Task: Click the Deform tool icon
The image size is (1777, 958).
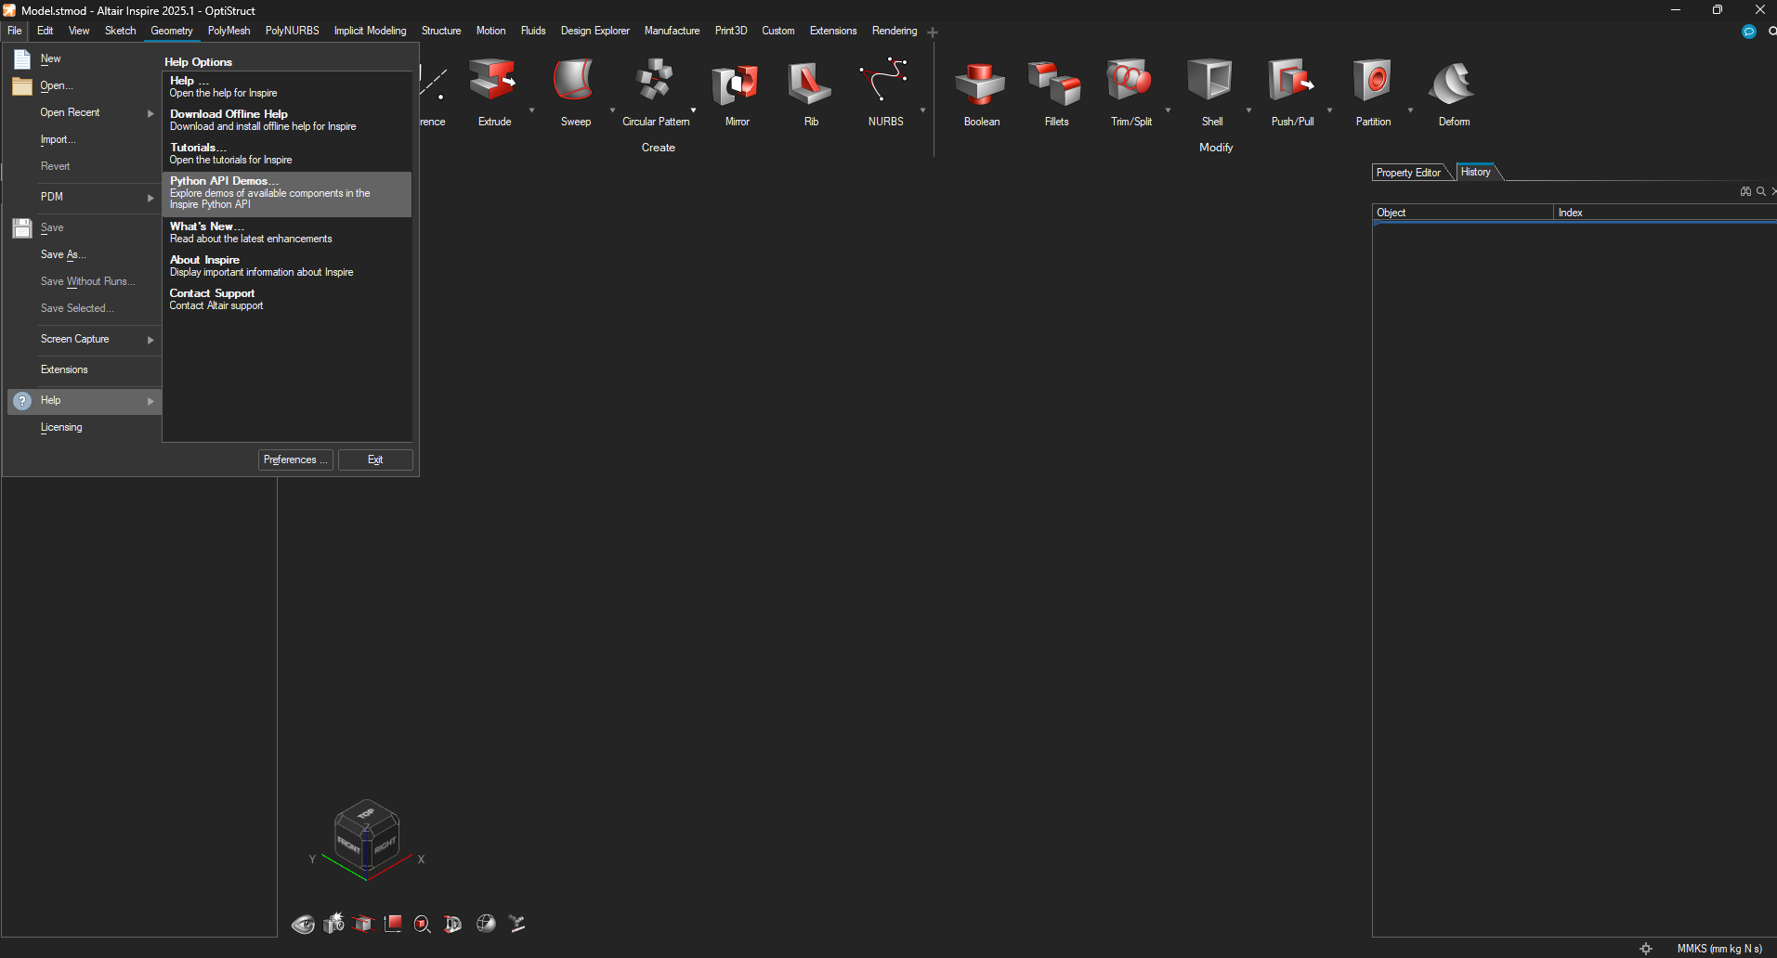Action: (1453, 82)
